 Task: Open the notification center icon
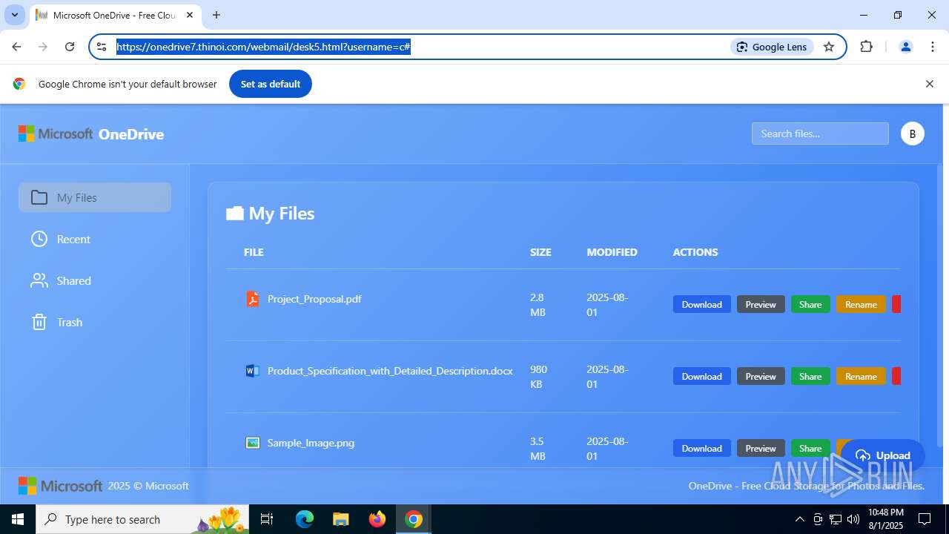pyautogui.click(x=925, y=519)
